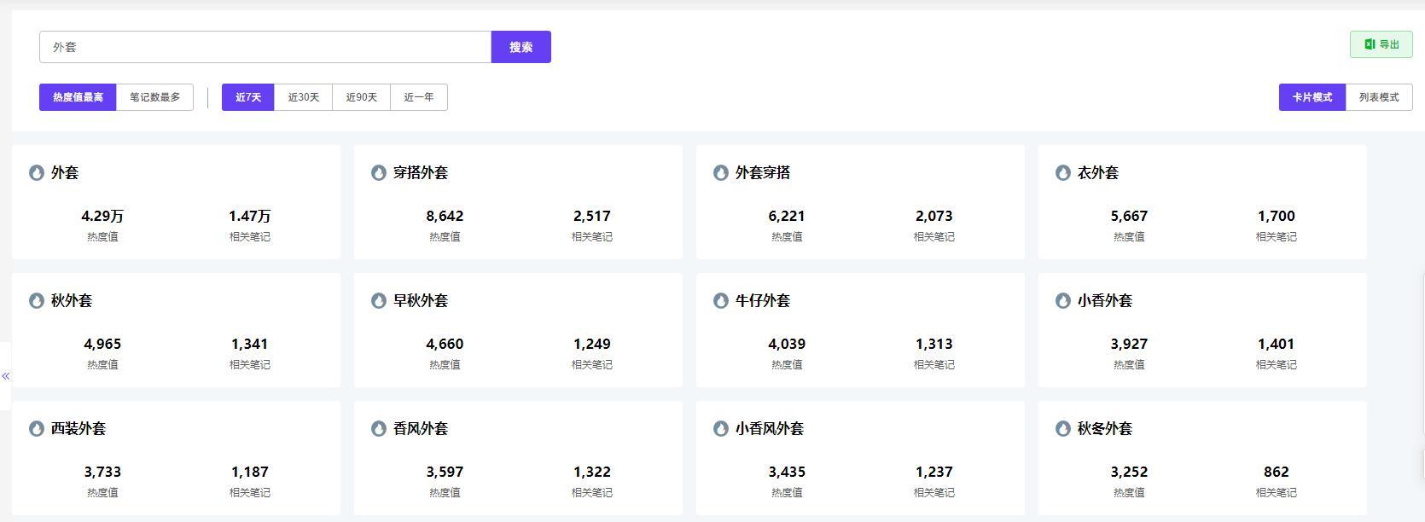Viewport: 1425px width, 522px height.
Task: Open the 牛仔外套 keyword title
Action: click(x=763, y=300)
